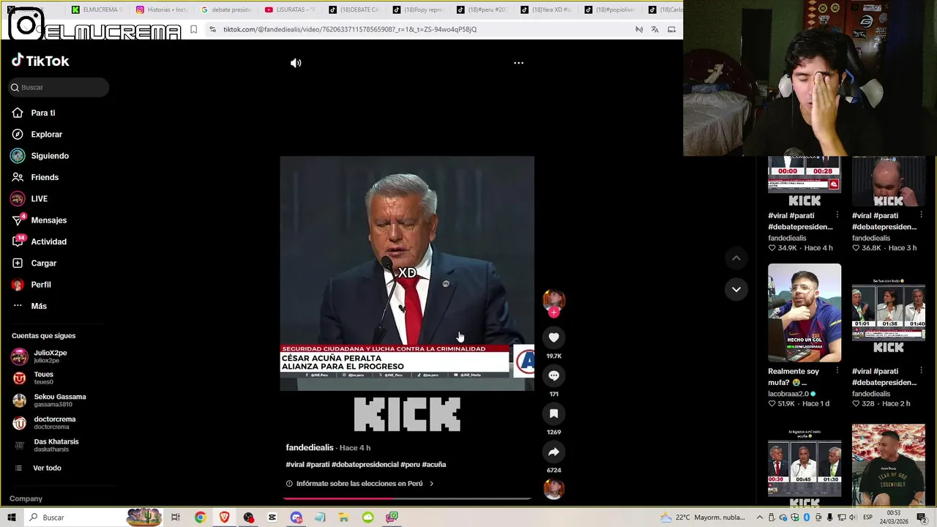This screenshot has width=937, height=527.
Task: Share the video with arrow icon
Action: coord(553,452)
